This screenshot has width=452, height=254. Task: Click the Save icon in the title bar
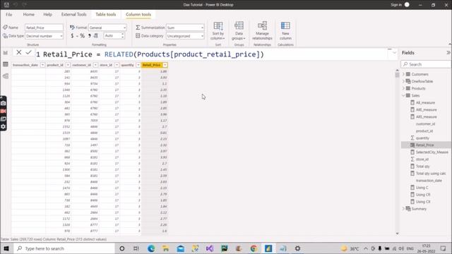point(6,5)
